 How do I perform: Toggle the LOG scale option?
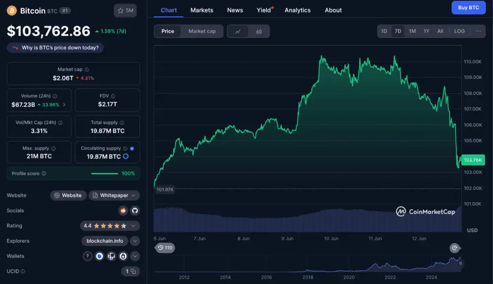pos(459,31)
